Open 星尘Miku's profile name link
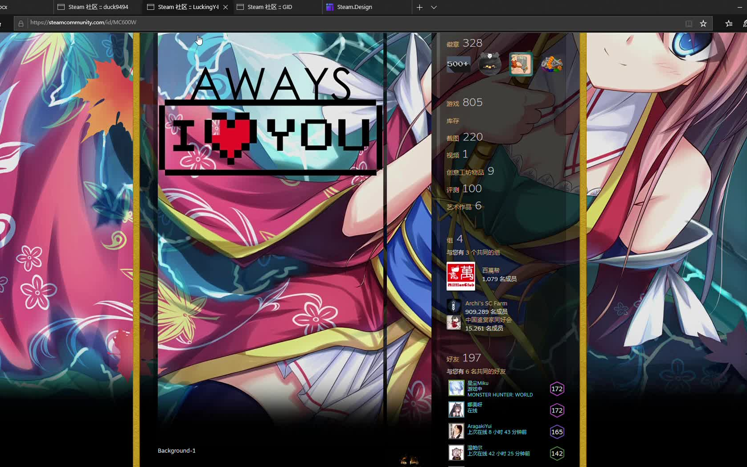 click(x=478, y=383)
